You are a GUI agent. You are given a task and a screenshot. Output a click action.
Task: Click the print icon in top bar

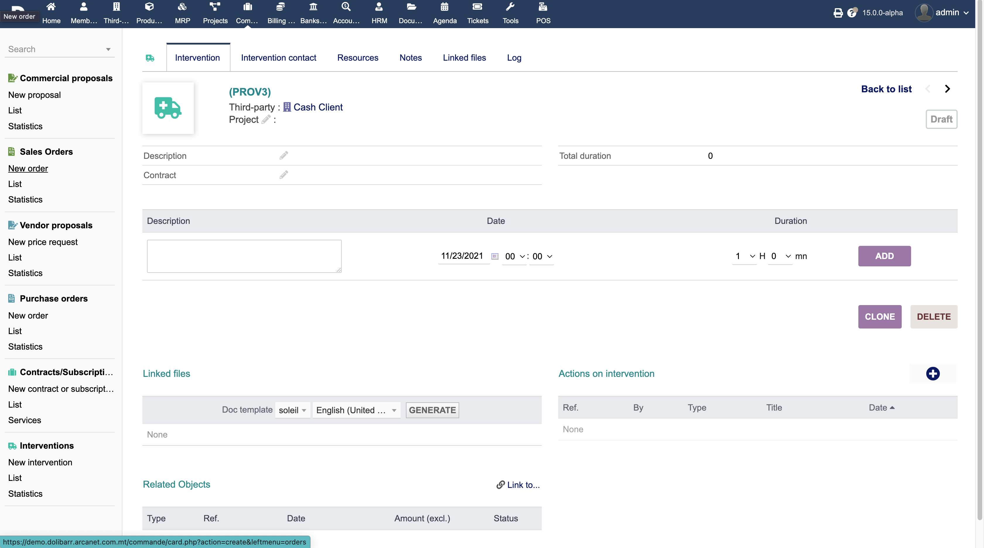838,13
